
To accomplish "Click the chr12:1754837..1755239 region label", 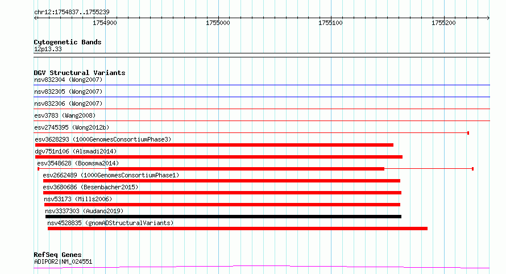I will click(72, 13).
